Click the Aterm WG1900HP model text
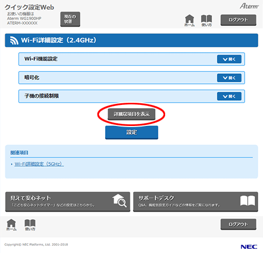 click(x=24, y=18)
